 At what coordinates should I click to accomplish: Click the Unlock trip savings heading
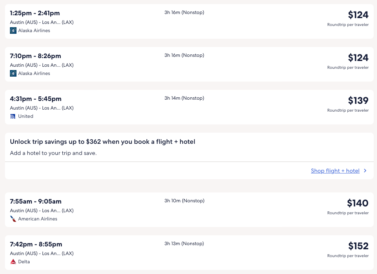point(102,142)
